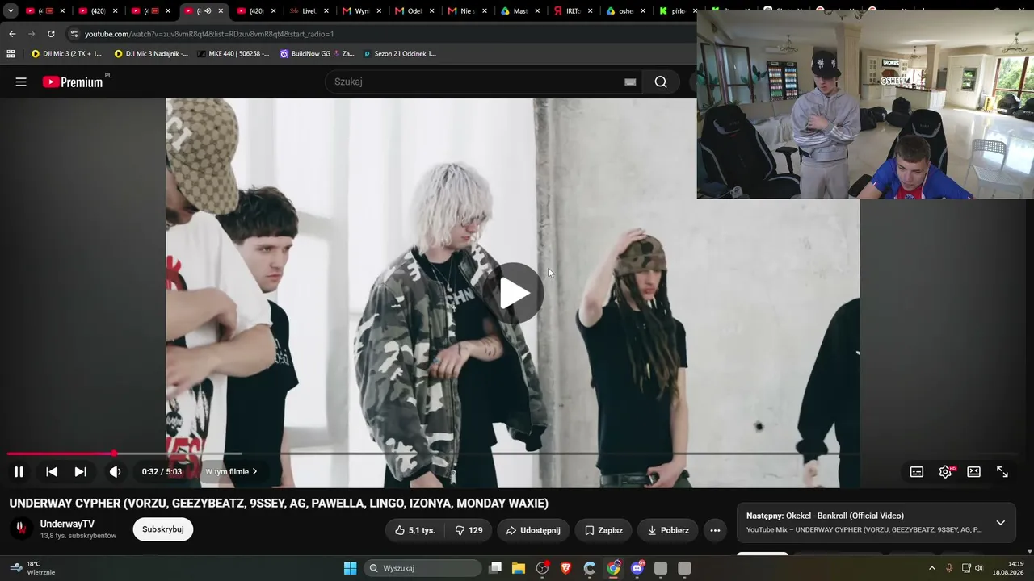Click the Wyszukaj taskbar search box
This screenshot has width=1034, height=581.
point(423,568)
